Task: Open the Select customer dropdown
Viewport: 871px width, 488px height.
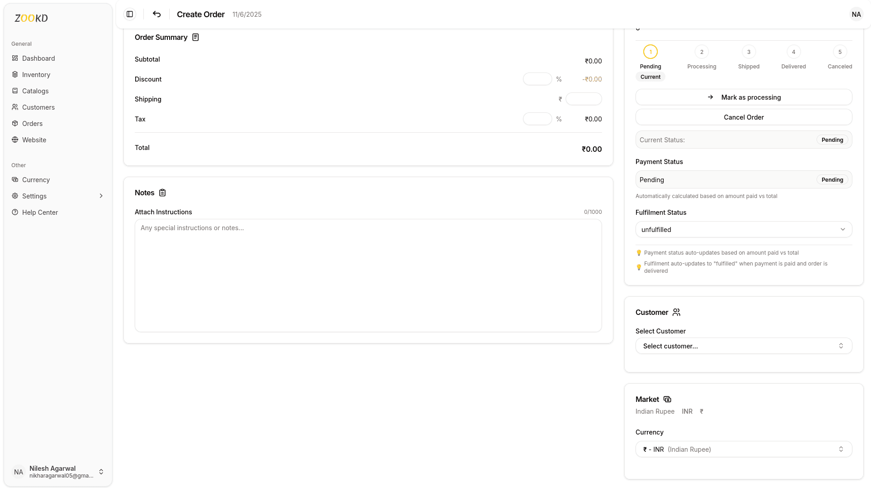Action: pos(743,346)
